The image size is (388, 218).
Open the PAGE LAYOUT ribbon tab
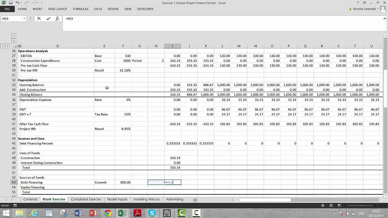click(58, 9)
